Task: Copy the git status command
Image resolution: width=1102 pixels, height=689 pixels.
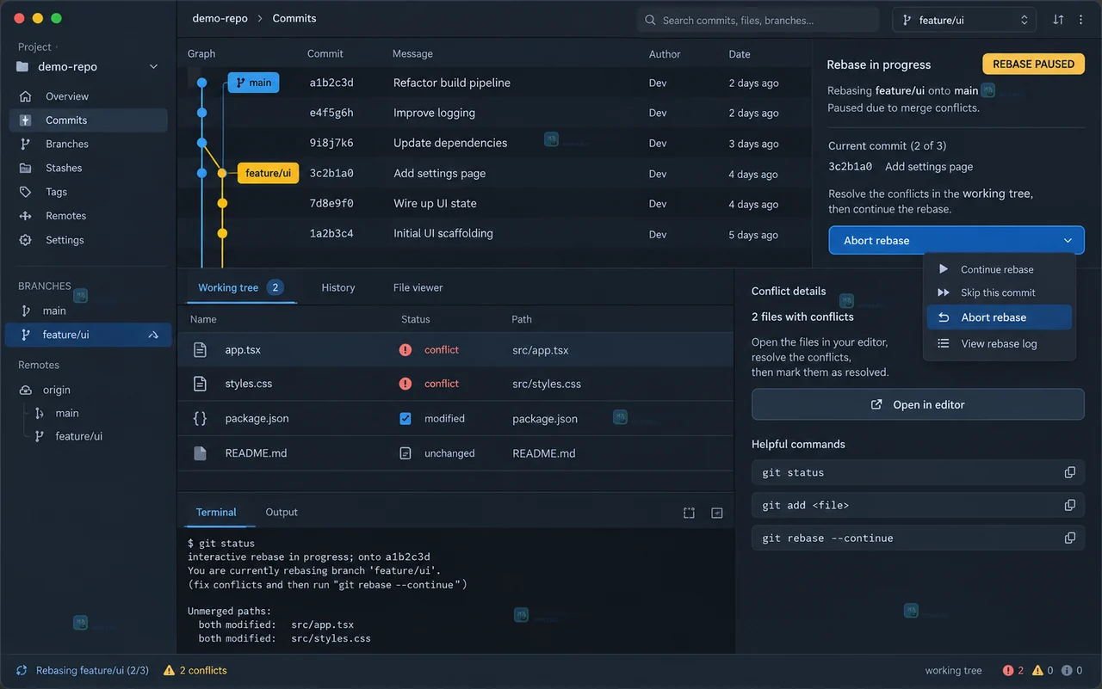Action: (x=1070, y=472)
